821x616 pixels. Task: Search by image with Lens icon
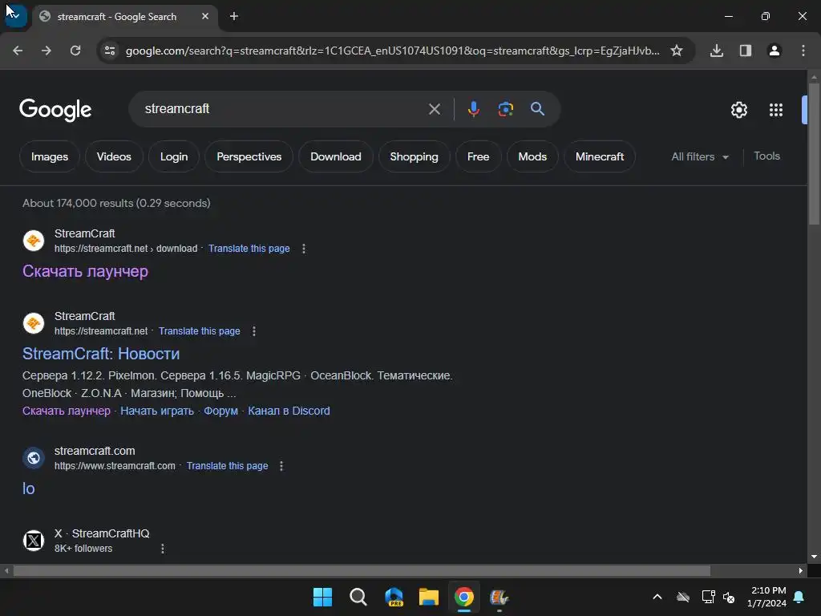click(505, 109)
